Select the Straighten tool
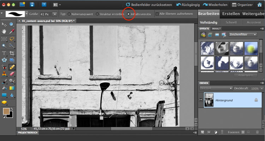Image resolution: width=265 pixels, height=141 pixels. 12,60
